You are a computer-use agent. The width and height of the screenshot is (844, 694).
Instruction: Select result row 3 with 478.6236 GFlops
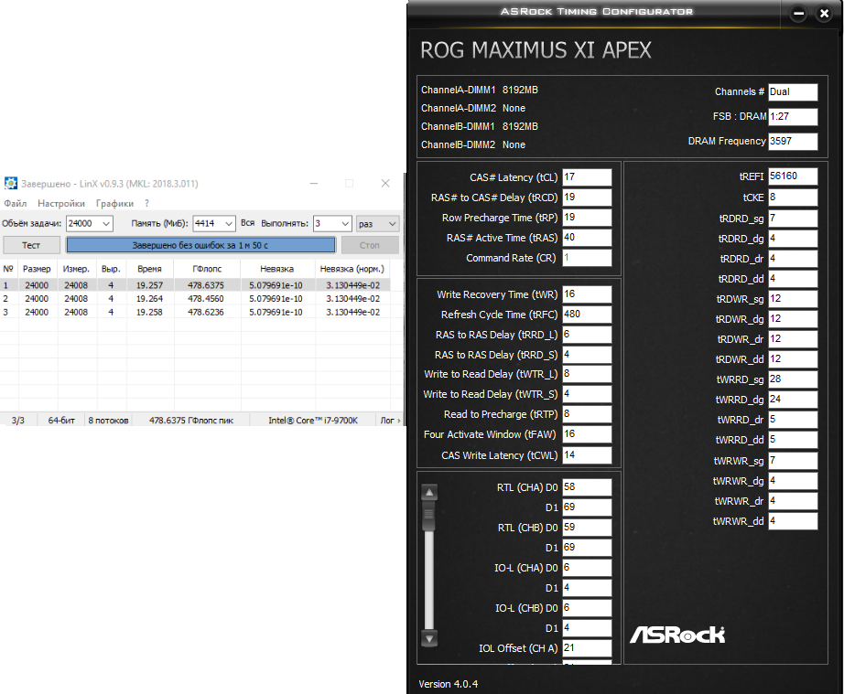(195, 313)
